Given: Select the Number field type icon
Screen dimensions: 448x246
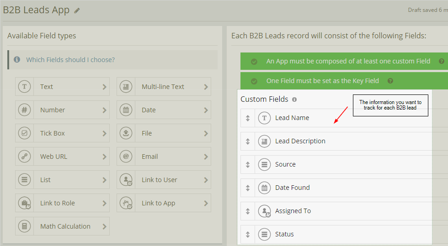Looking at the screenshot, I should click(x=24, y=110).
